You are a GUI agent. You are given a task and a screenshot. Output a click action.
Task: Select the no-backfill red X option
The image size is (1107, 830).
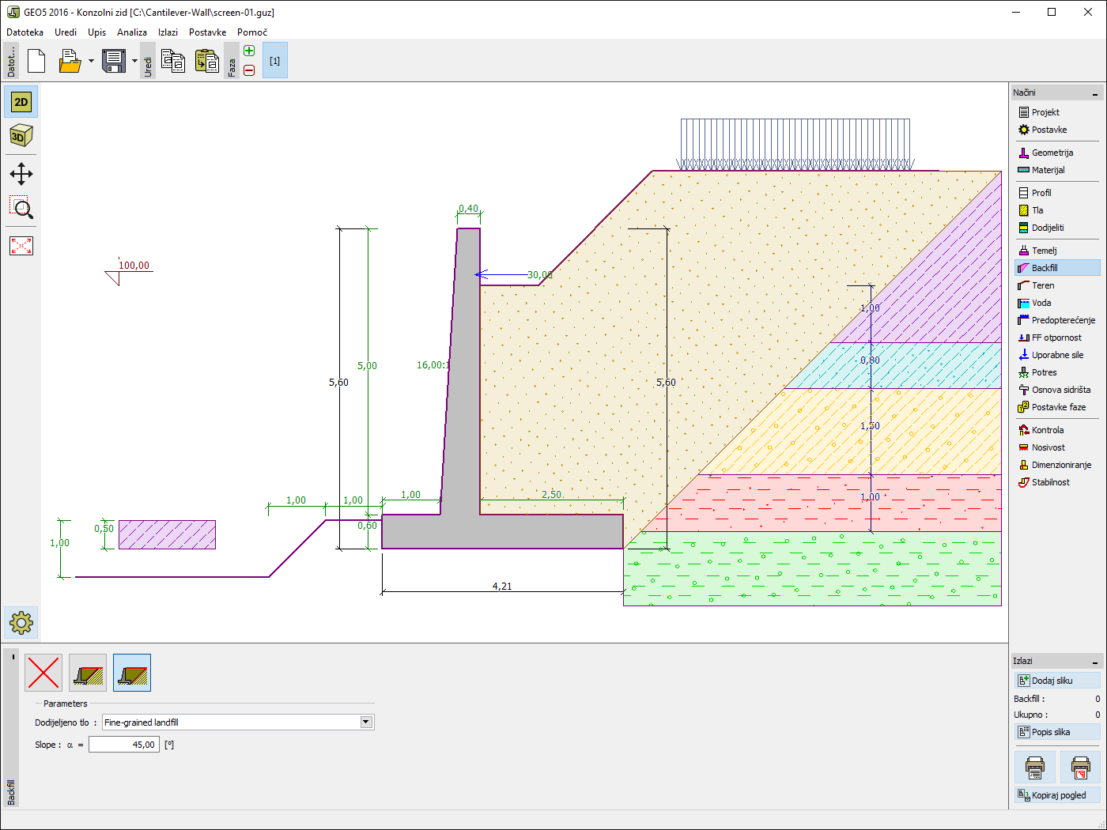pyautogui.click(x=43, y=673)
